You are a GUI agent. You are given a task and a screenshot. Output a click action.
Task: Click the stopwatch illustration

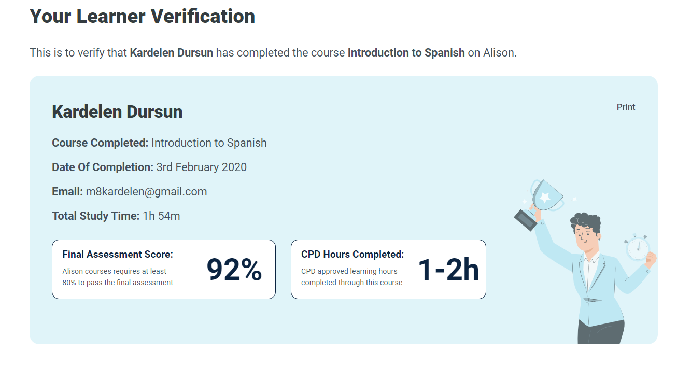tap(637, 248)
